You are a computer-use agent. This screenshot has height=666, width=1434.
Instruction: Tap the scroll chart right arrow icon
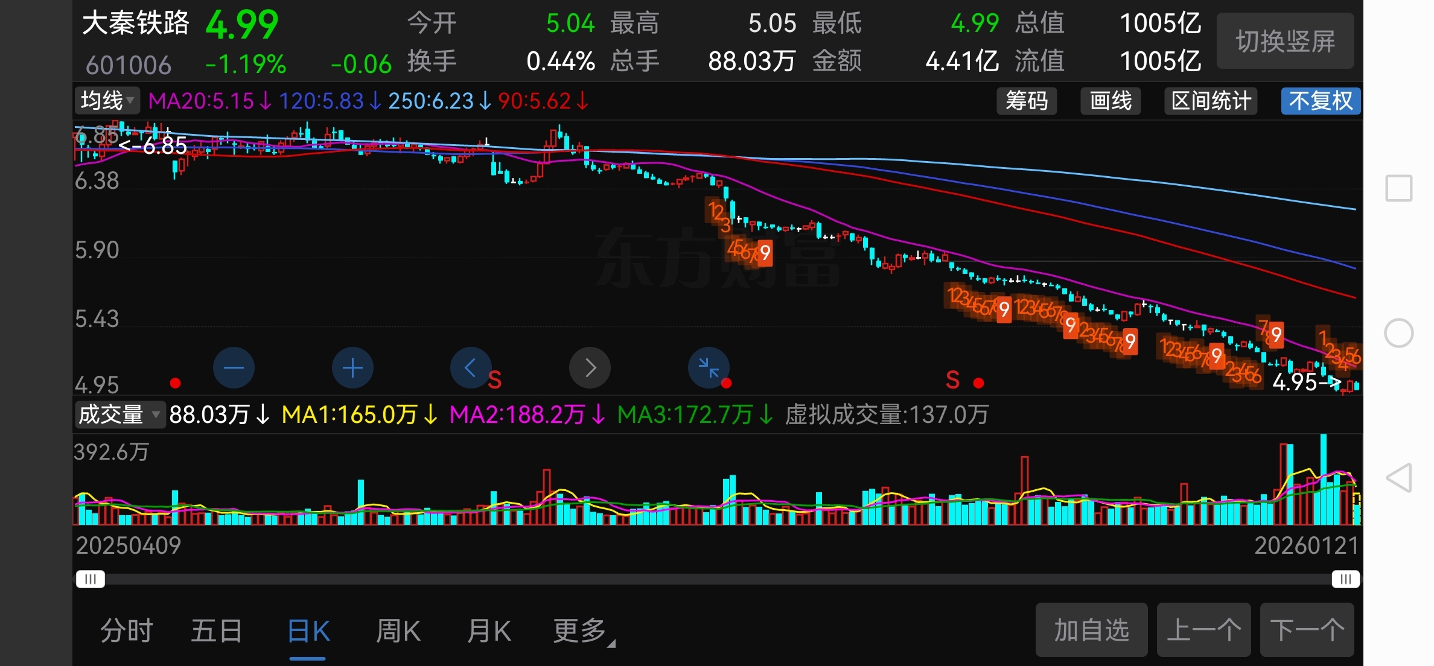coord(590,367)
